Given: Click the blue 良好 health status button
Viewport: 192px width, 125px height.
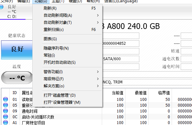Looking at the screenshot, I should [x=17, y=50].
